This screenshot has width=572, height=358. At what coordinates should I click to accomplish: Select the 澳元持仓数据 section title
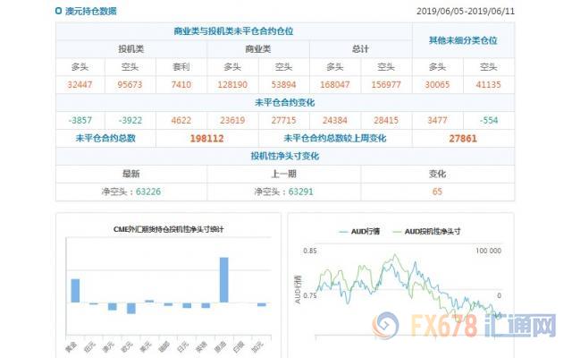[91, 11]
